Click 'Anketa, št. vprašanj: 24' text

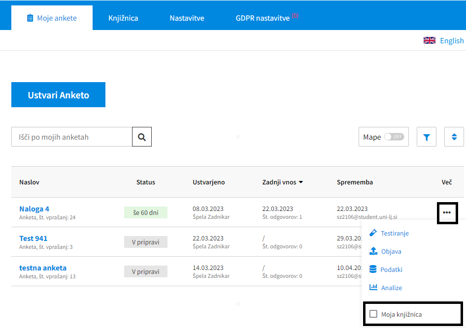[x=47, y=217]
